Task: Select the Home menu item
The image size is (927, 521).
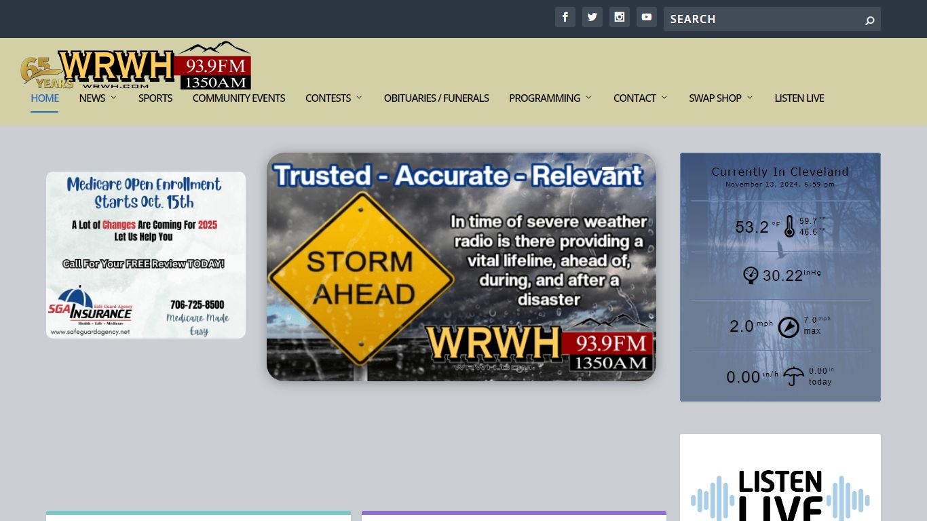Action: click(45, 98)
